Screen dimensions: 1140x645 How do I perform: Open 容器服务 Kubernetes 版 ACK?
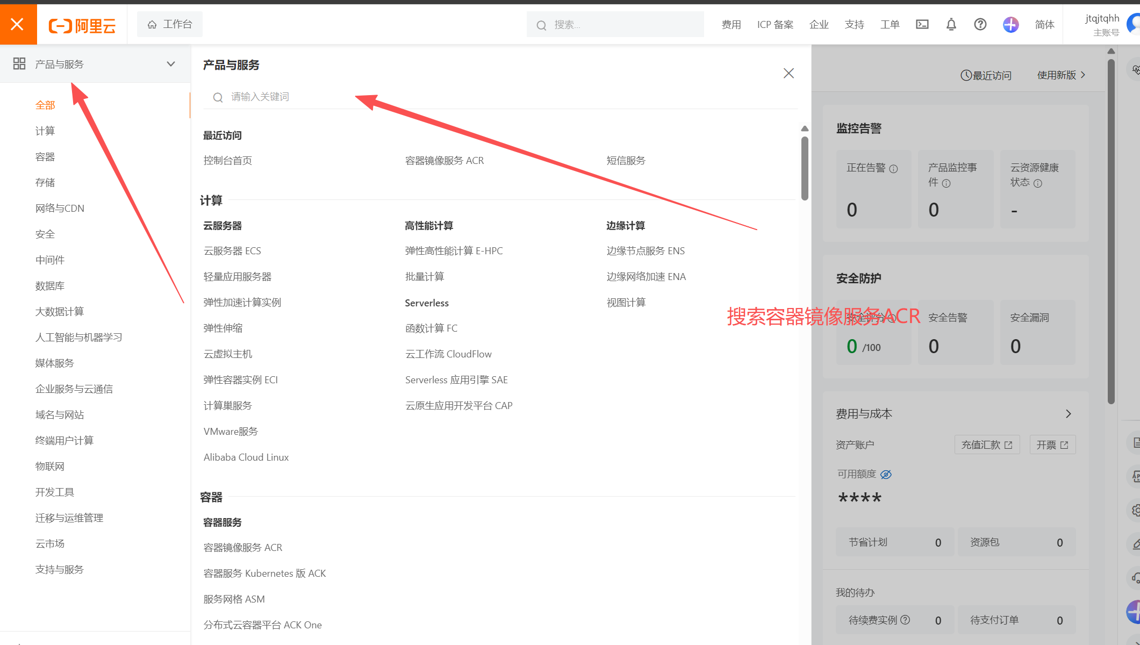click(x=265, y=574)
